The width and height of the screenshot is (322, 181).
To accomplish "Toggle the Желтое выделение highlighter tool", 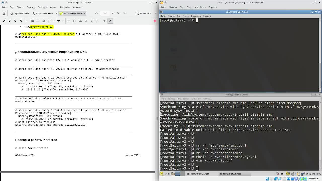I will point(70,13).
